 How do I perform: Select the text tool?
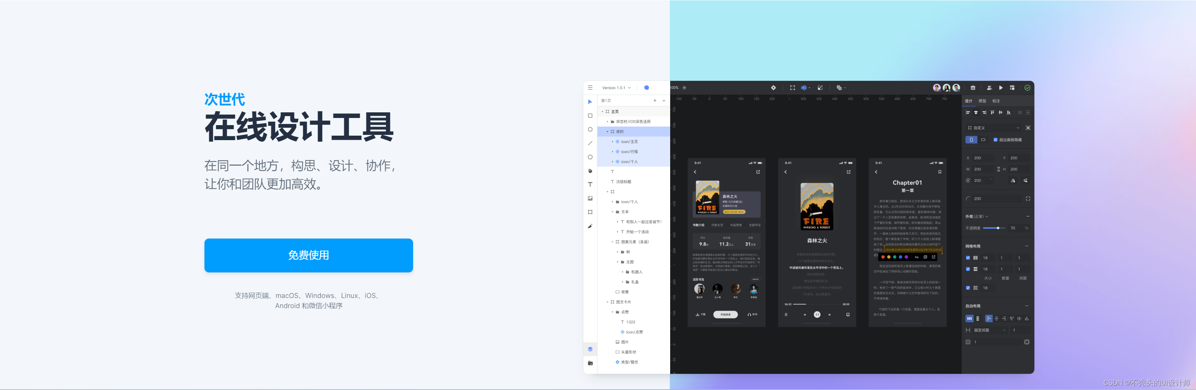pyautogui.click(x=590, y=184)
